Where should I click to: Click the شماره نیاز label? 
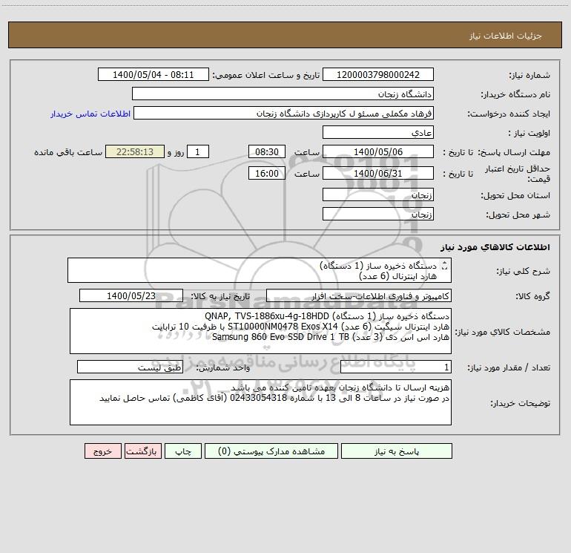tap(529, 75)
